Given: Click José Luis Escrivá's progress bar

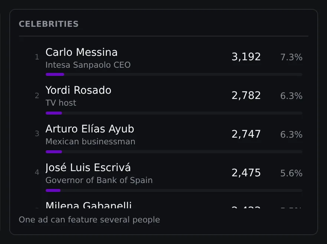Looking at the screenshot, I should pyautogui.click(x=174, y=190).
